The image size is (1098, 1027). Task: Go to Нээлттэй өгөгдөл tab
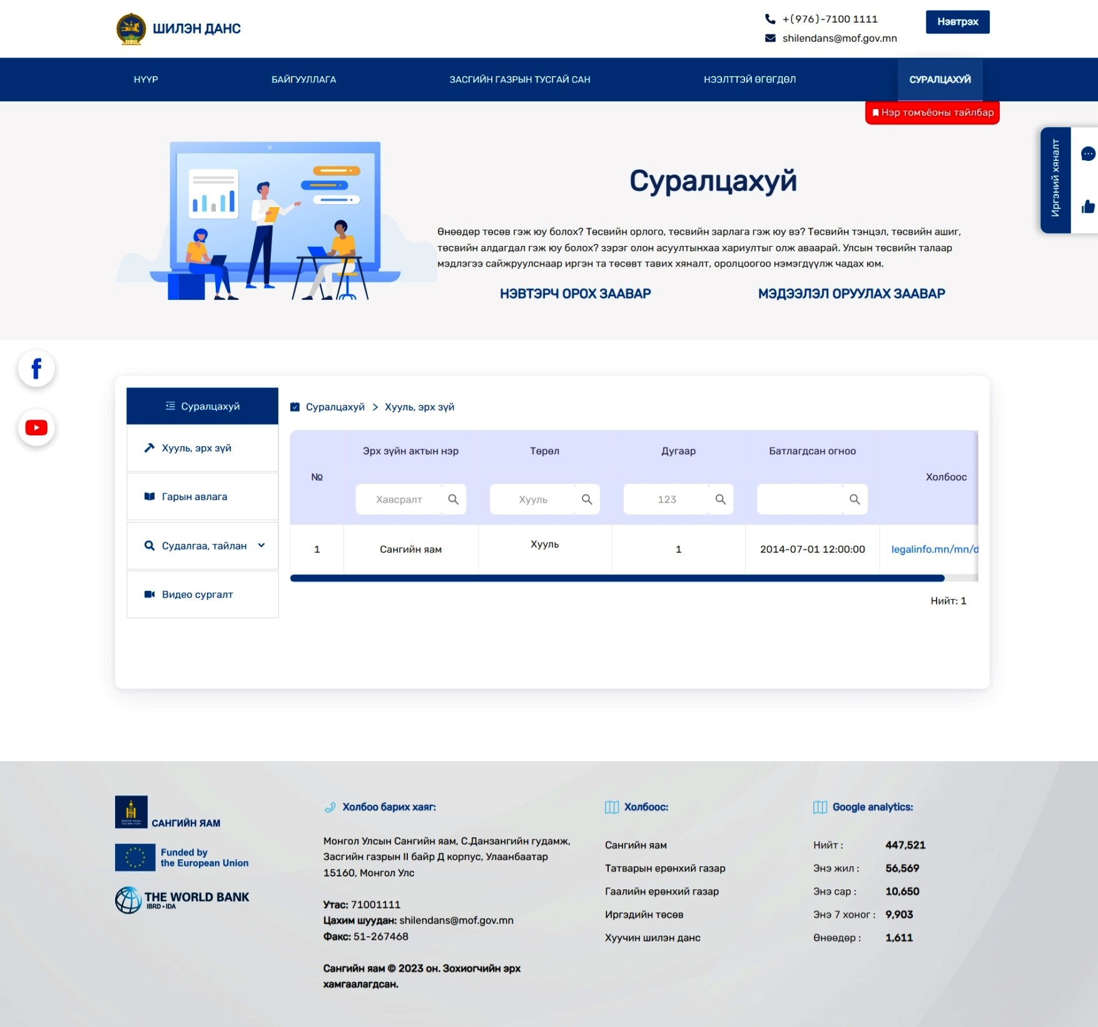750,79
